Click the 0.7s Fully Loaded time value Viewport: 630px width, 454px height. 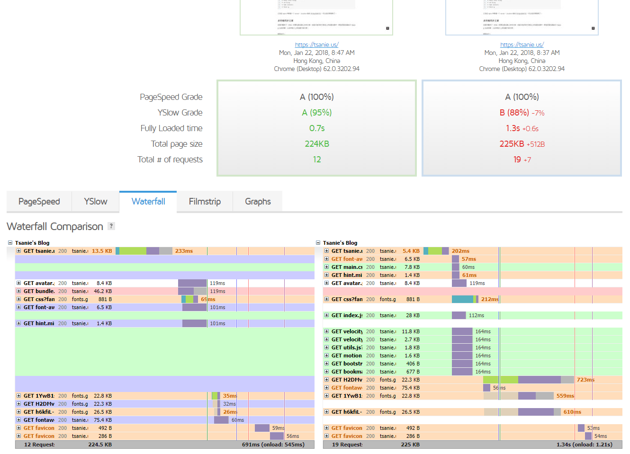tap(317, 128)
